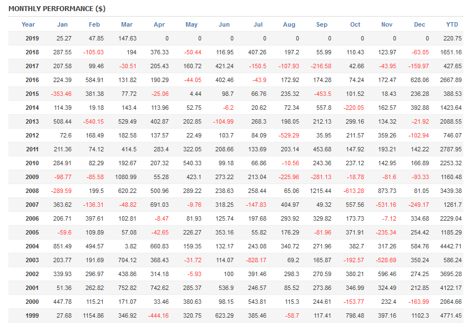Click the Monthly Performance ($) heading
Viewport: 474px width, 326px height.
pos(57,9)
